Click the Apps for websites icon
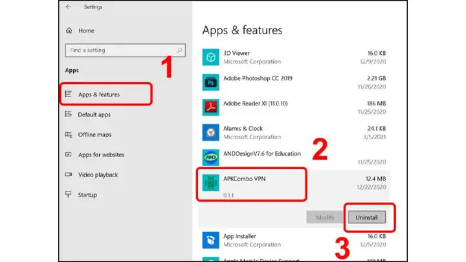The height and width of the screenshot is (262, 466). [x=69, y=155]
